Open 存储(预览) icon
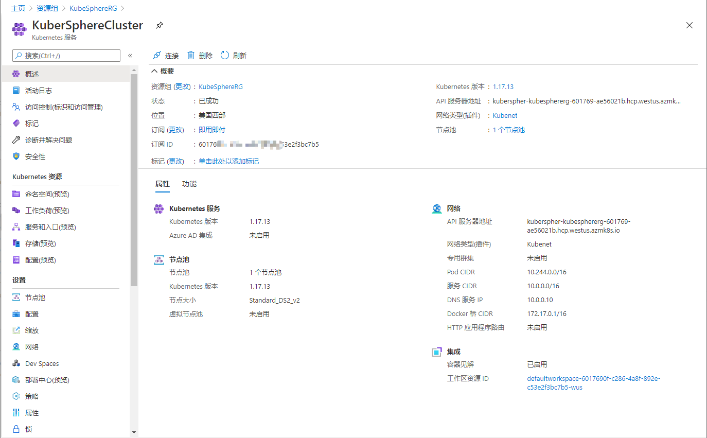This screenshot has height=438, width=707. pos(16,243)
